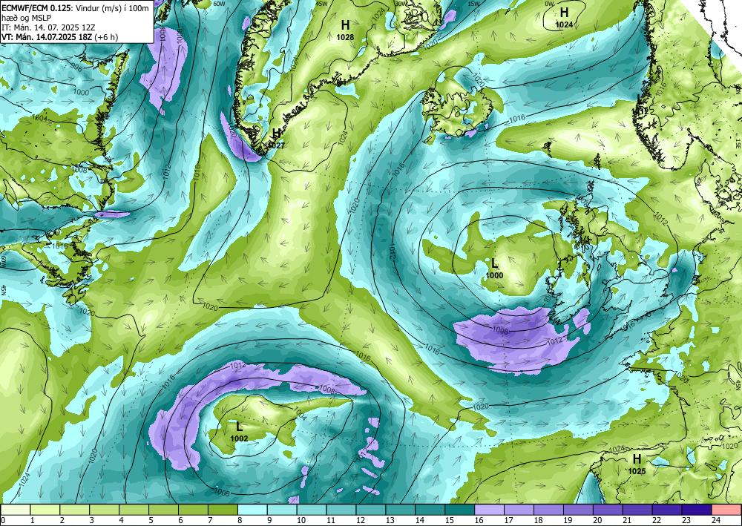Click the H 1024 high-pressure marker at top right
The image size is (742, 526).
tap(564, 17)
